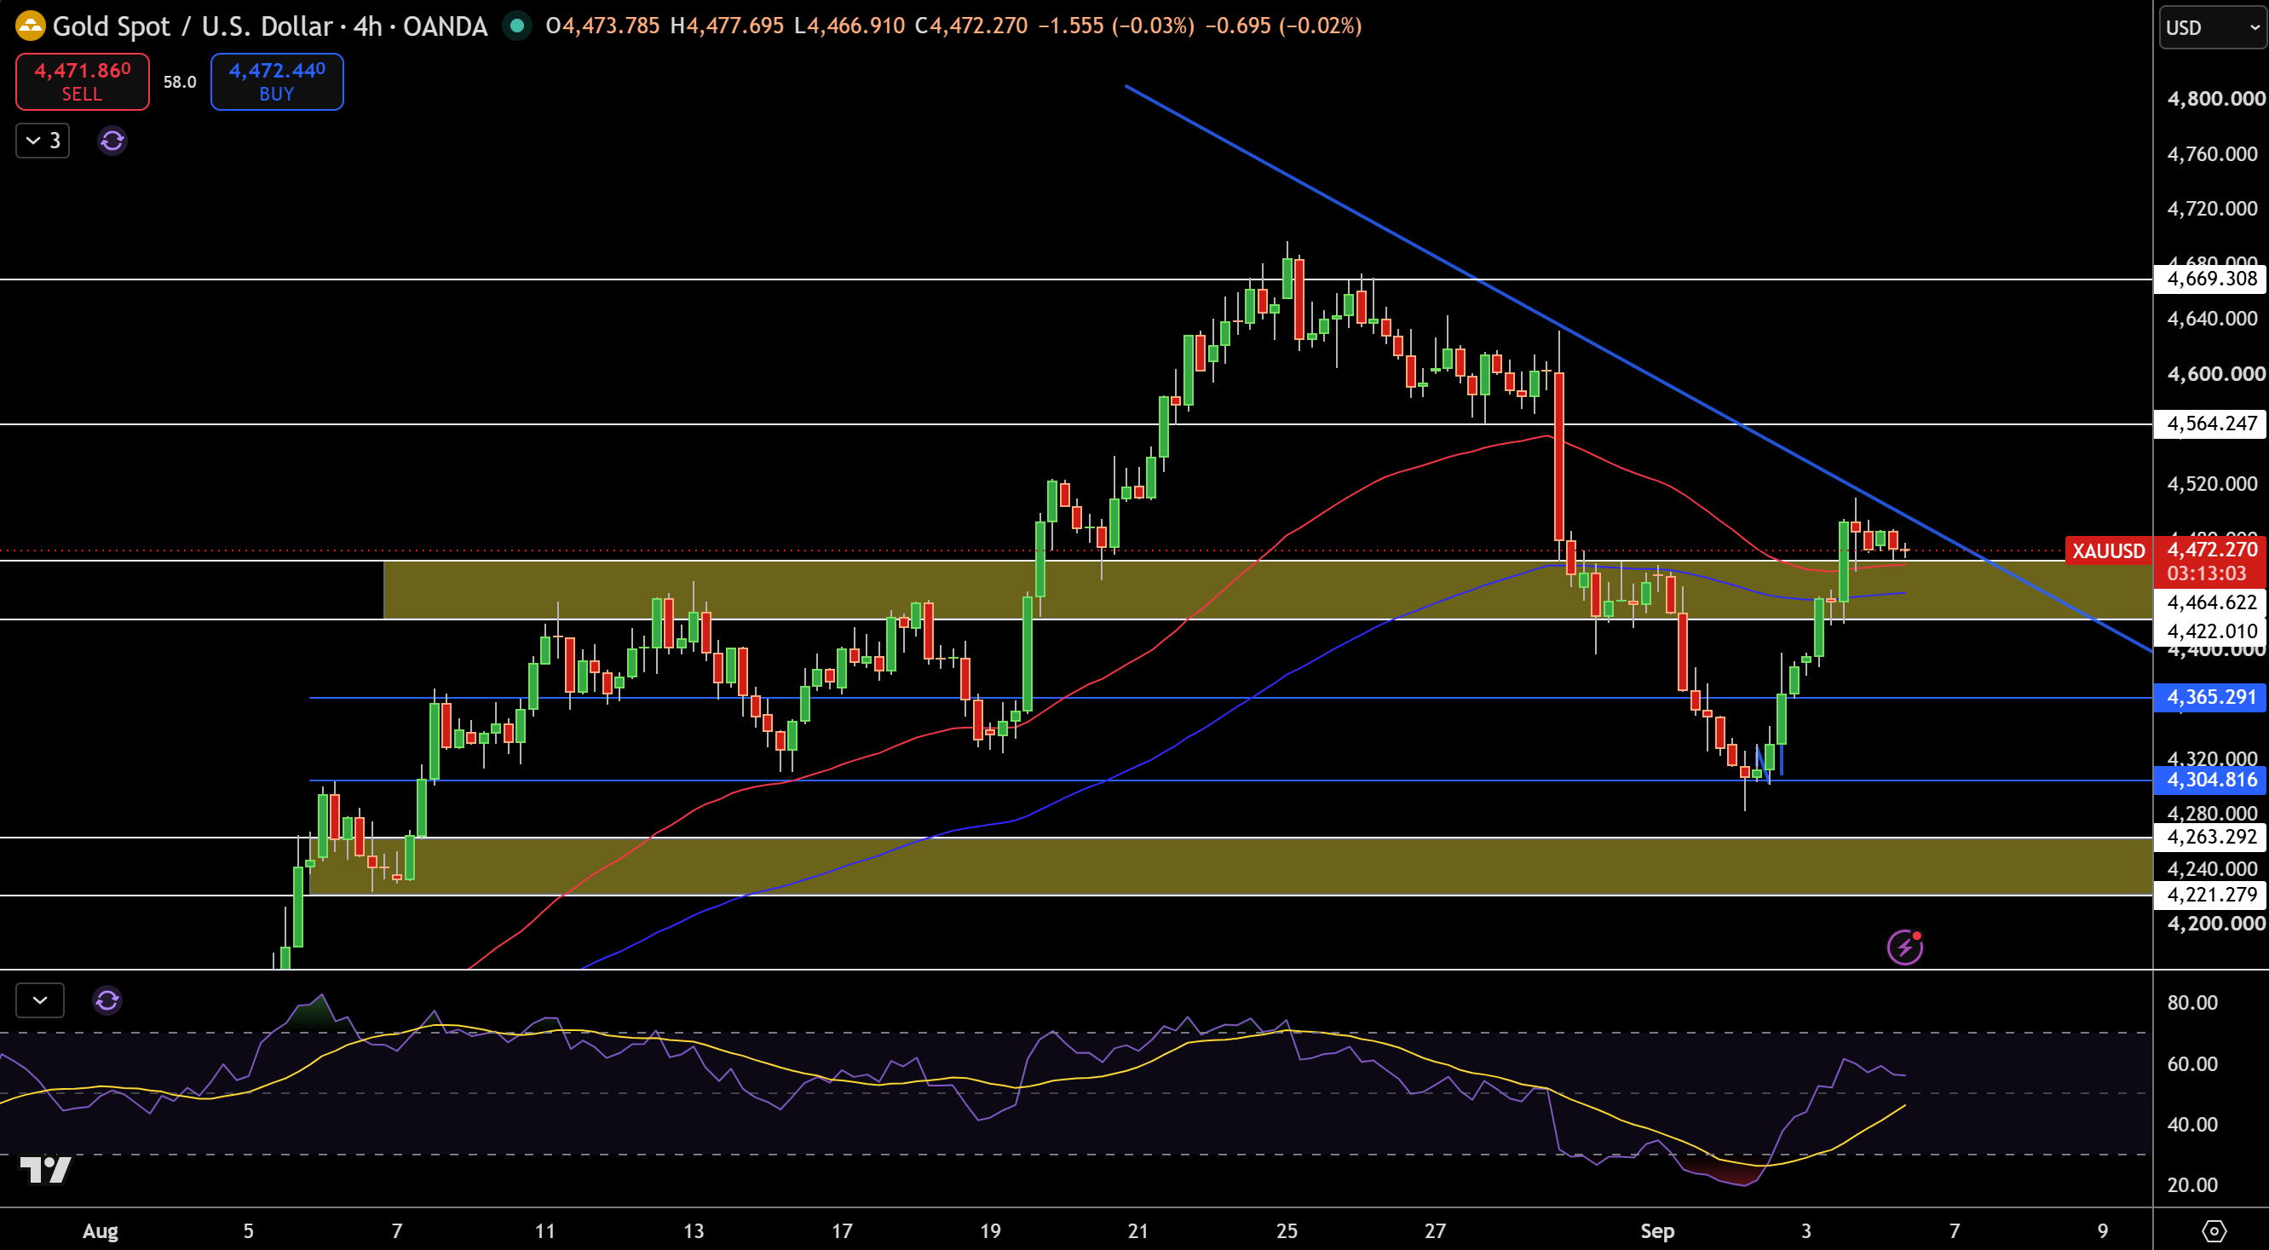Image resolution: width=2269 pixels, height=1250 pixels.
Task: Click the 4,263.292 price level label
Action: coord(2211,837)
